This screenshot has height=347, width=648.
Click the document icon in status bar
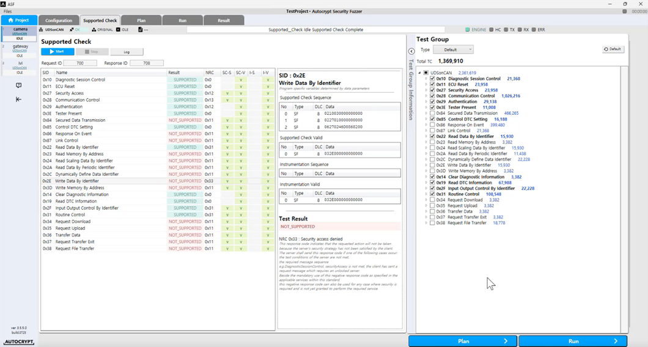click(x=141, y=29)
